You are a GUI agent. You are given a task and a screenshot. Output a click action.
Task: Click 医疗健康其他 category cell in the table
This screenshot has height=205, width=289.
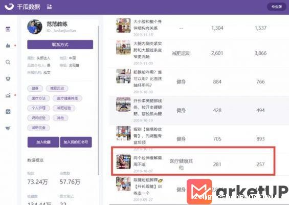(x=181, y=164)
